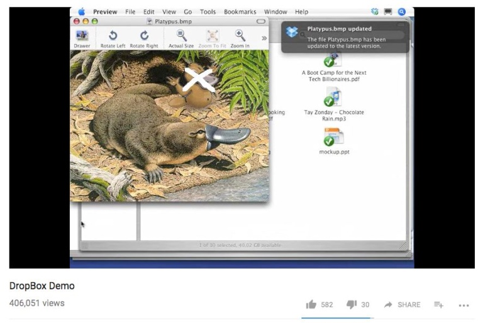Open the add to playlist menu
Viewport: 483px width, 323px height.
[438, 305]
